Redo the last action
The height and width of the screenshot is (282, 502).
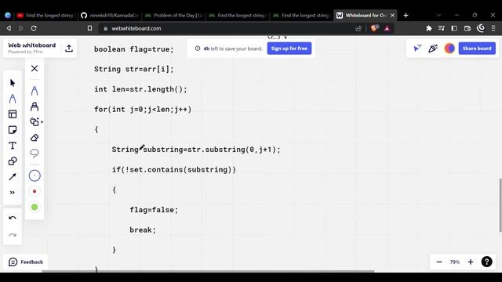13,235
